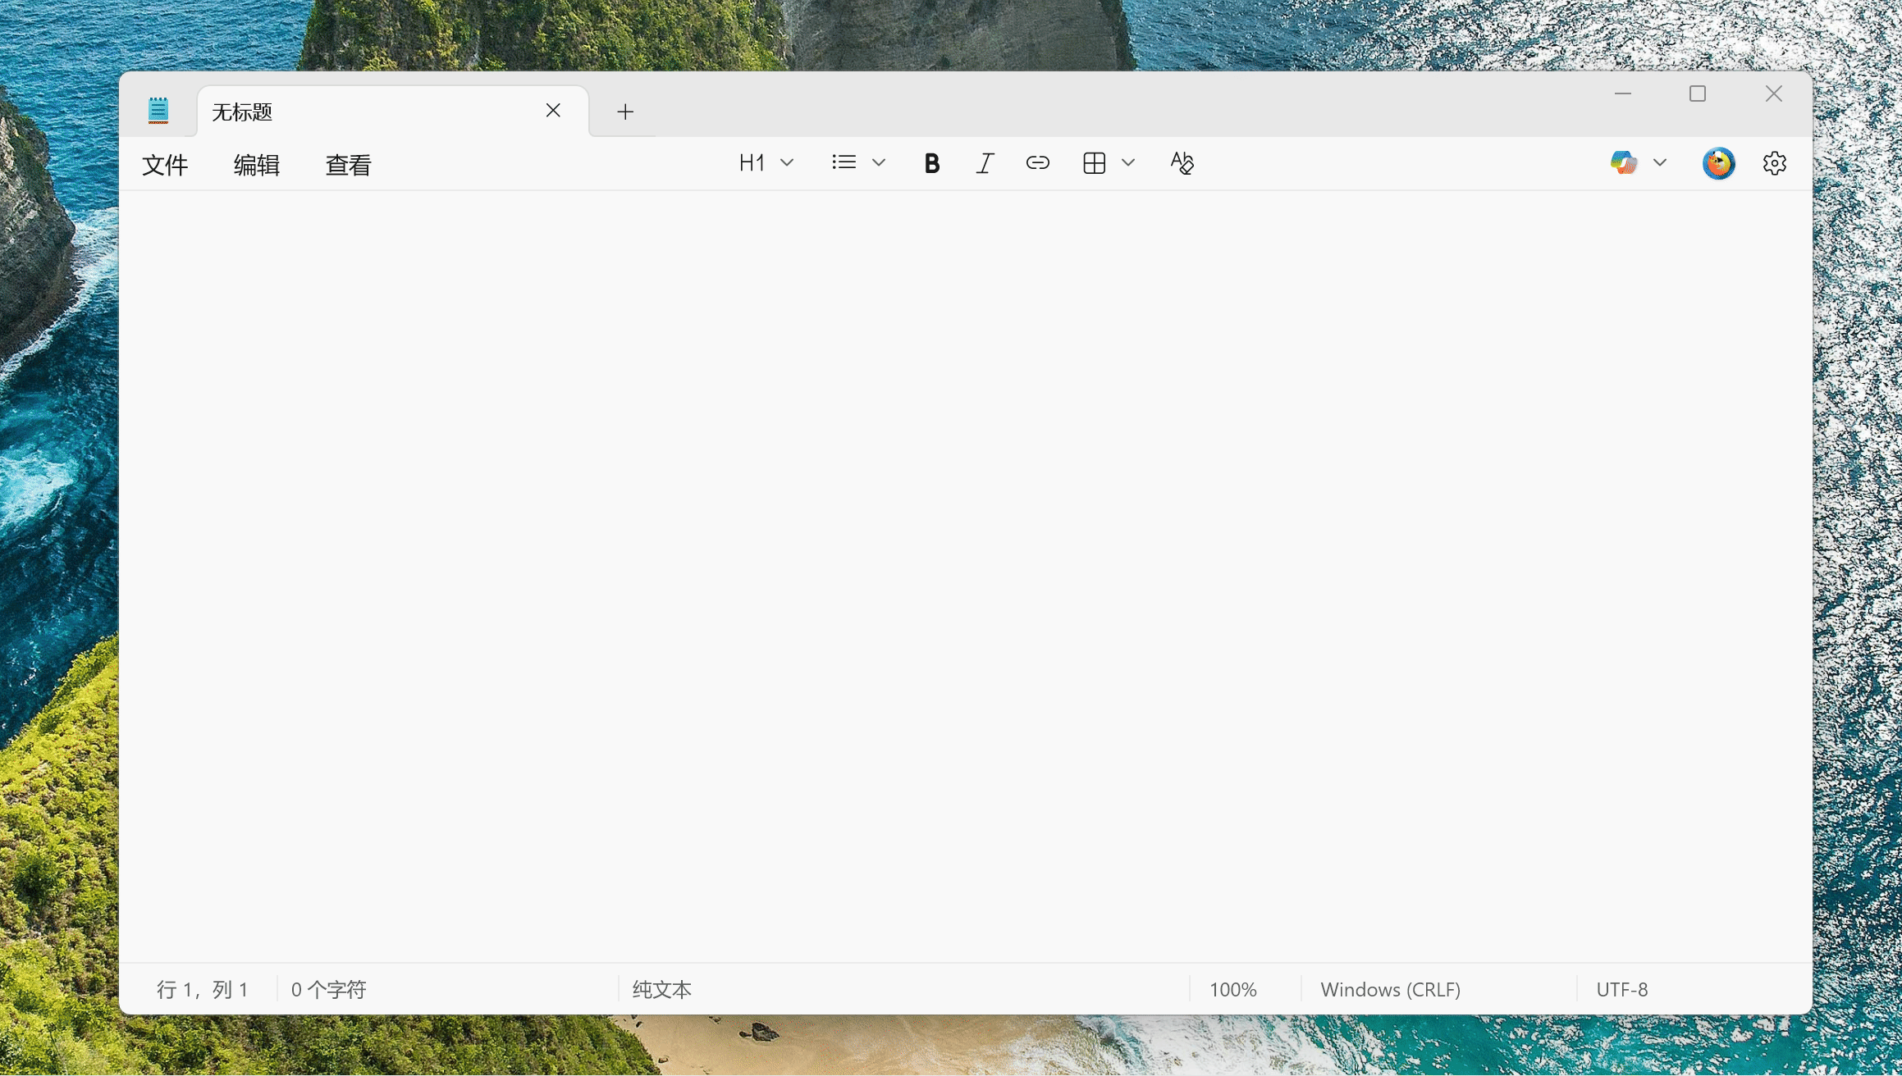Open the 文件 menu
Screen dimensions: 1902x1076
(165, 165)
